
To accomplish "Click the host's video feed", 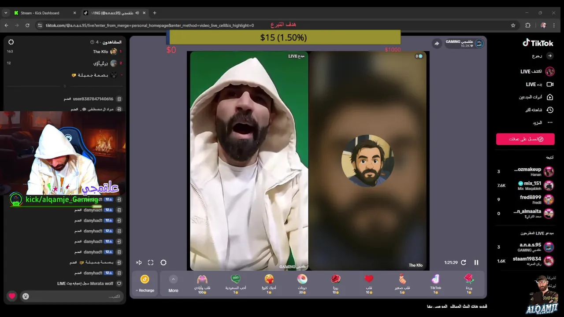I will 249,161.
